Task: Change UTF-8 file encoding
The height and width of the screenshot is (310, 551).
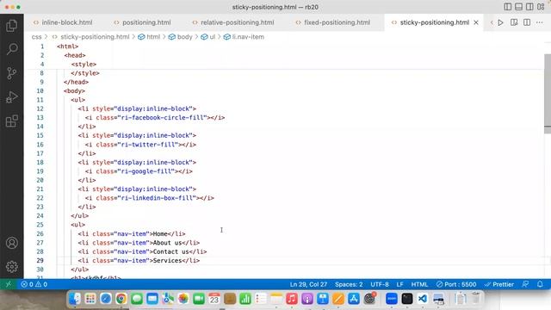Action: click(380, 284)
